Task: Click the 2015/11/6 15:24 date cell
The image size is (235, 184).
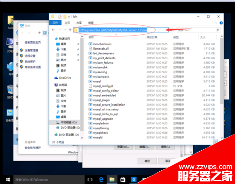Action: [157, 49]
